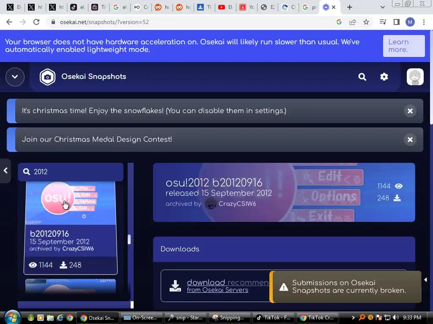Click the page vertical scrollbar thumb
This screenshot has width=433, height=324.
[x=431, y=78]
